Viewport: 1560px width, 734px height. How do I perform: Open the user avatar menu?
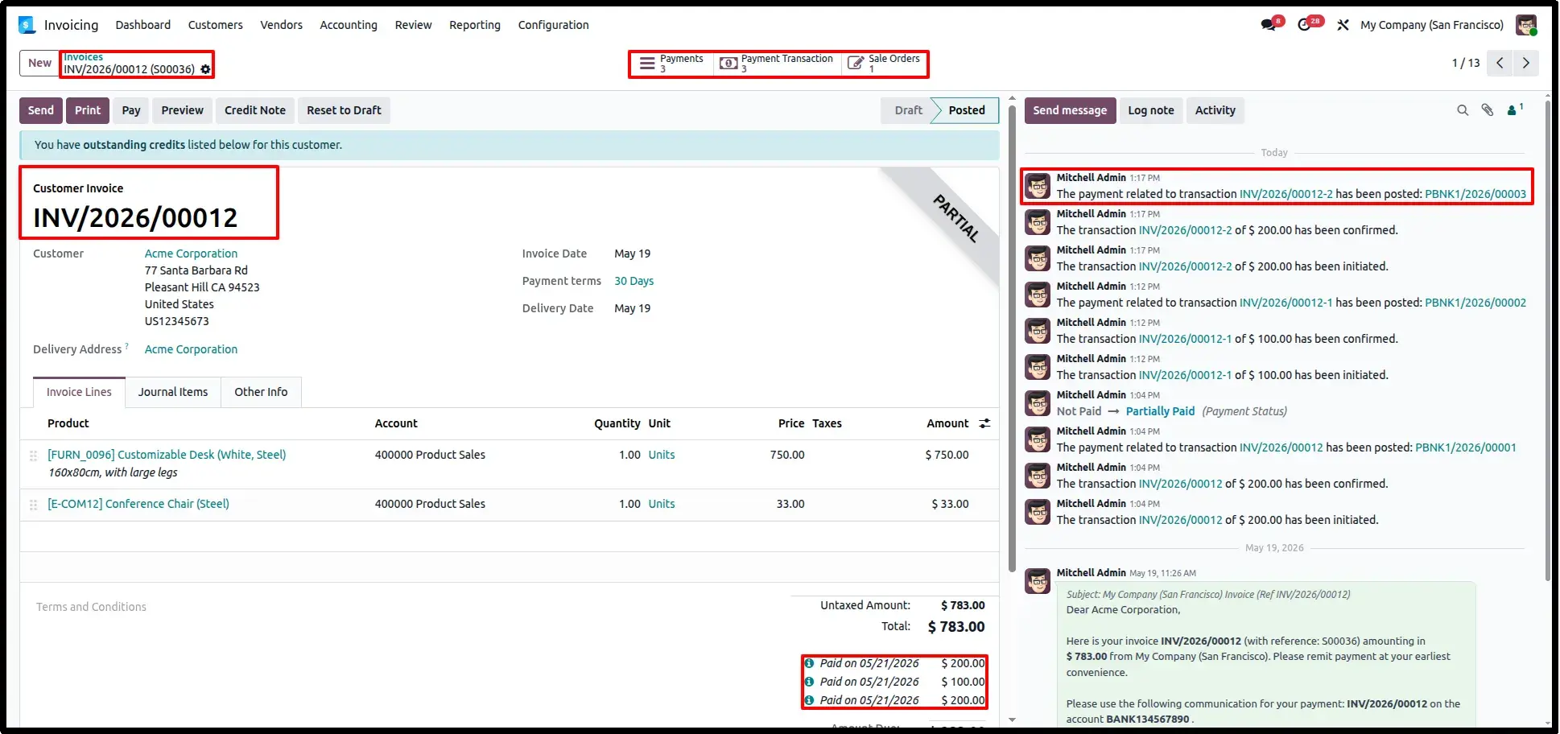[x=1526, y=25]
